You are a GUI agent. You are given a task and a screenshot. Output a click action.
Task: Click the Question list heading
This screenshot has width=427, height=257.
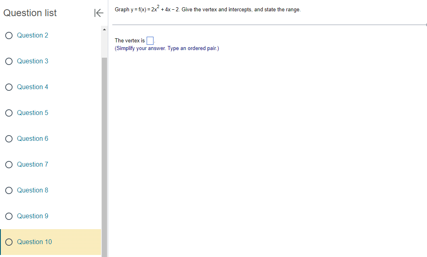click(30, 13)
